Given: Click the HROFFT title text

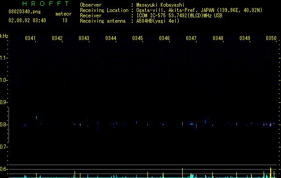Looking at the screenshot, I should point(46,4).
